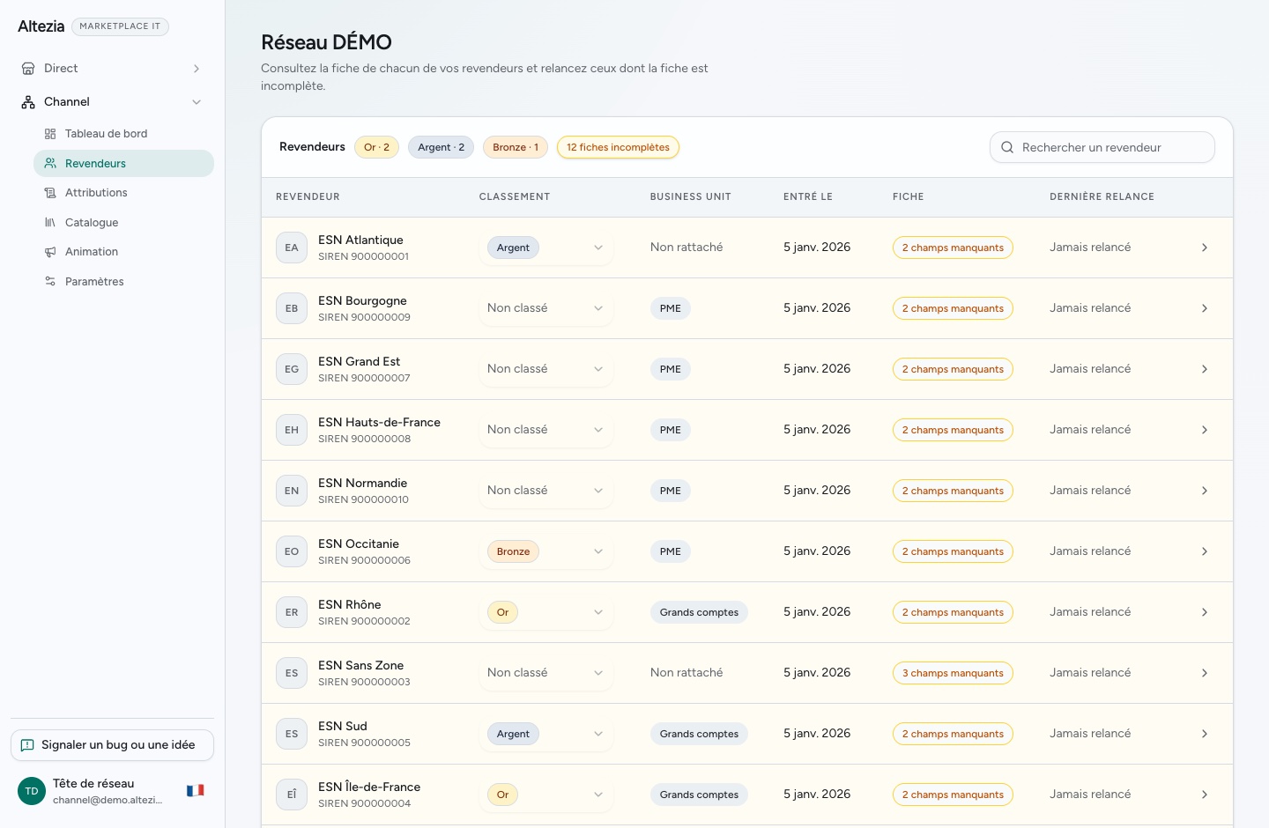Click the Channel network icon in sidebar
Image resolution: width=1269 pixels, height=828 pixels.
[x=28, y=102]
